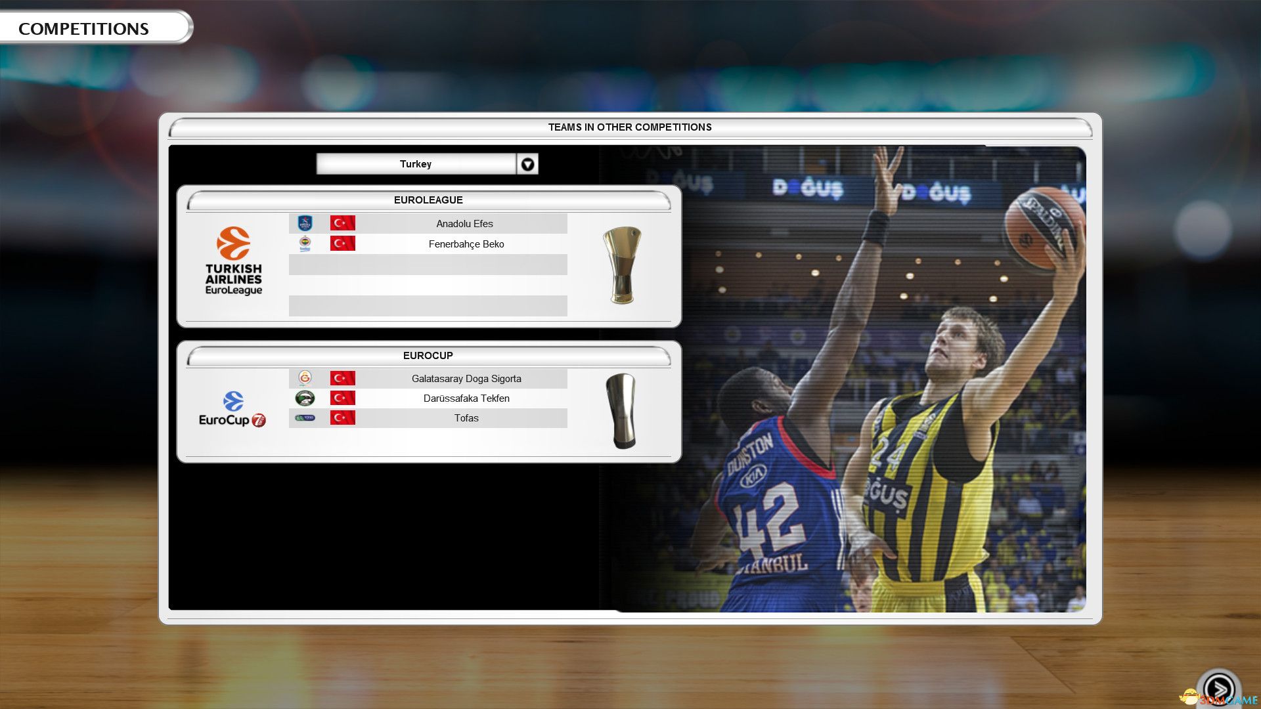Viewport: 1261px width, 709px height.
Task: Click Turkish flag beside Anadolu Efes
Action: tap(342, 223)
